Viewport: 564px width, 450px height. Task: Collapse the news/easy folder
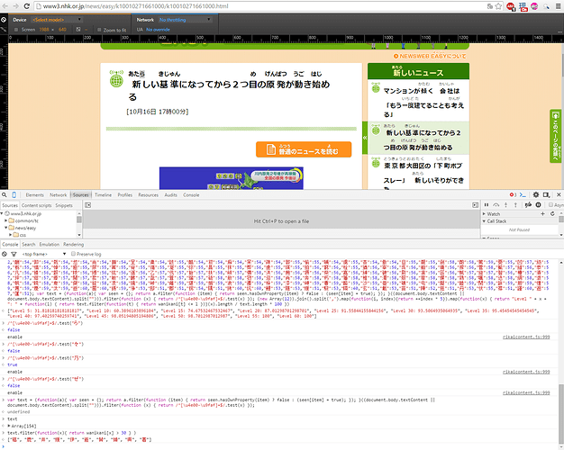5,228
